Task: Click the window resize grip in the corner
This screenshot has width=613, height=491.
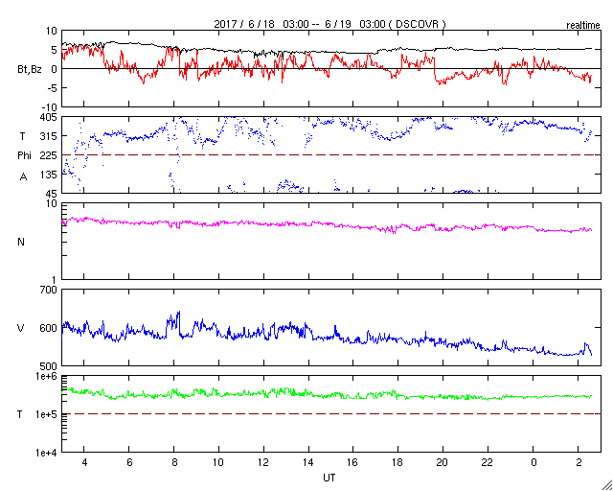Action: 606,484
